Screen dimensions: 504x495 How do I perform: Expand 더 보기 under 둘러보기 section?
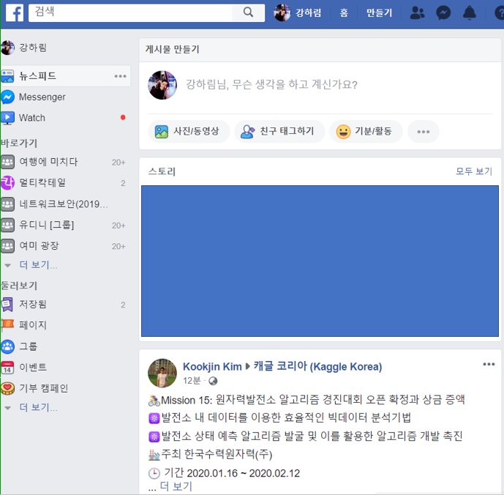38,407
